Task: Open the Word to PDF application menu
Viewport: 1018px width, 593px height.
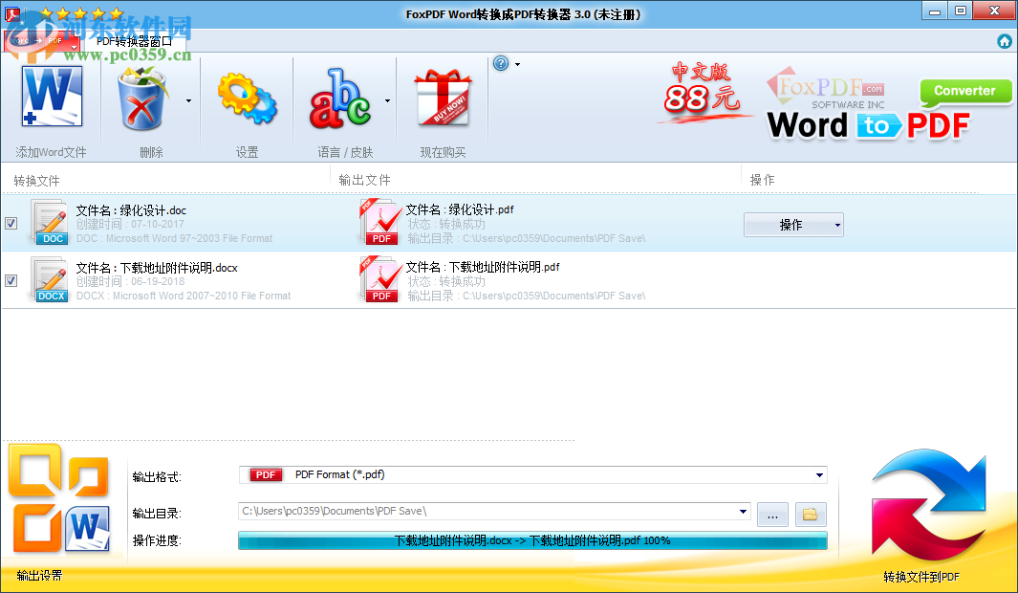Action: tap(38, 41)
